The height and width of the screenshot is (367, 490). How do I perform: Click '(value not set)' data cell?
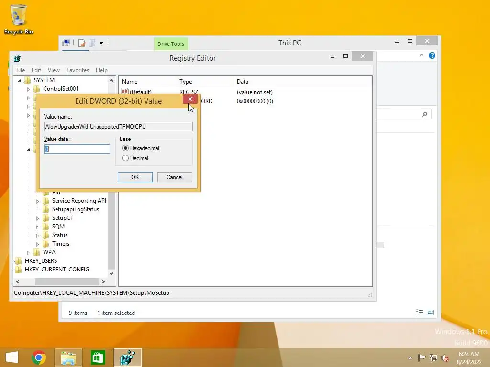coord(255,92)
